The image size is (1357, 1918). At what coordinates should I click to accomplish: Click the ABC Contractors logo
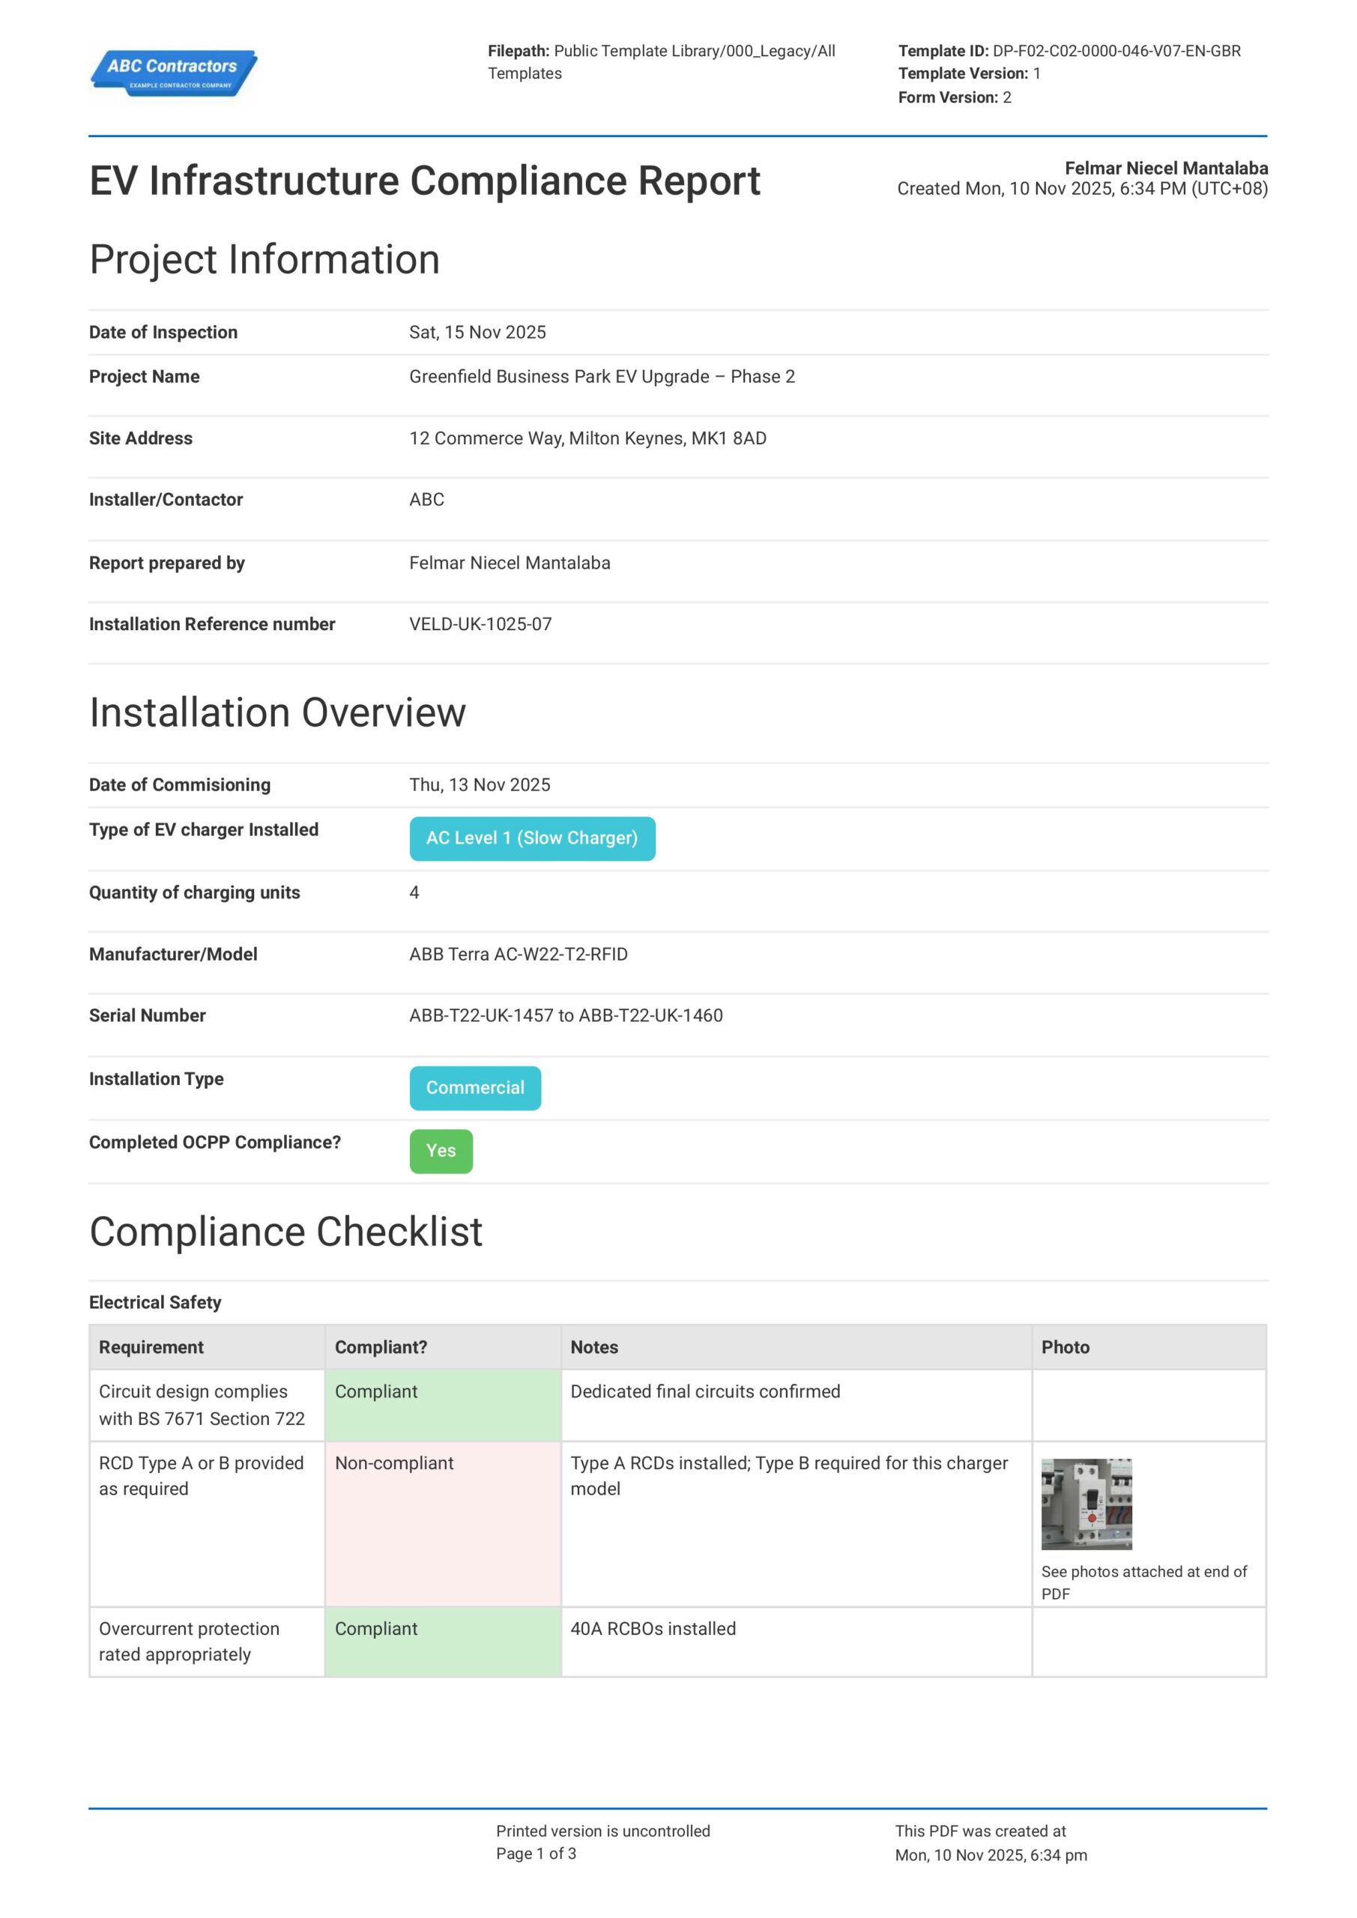[x=174, y=73]
